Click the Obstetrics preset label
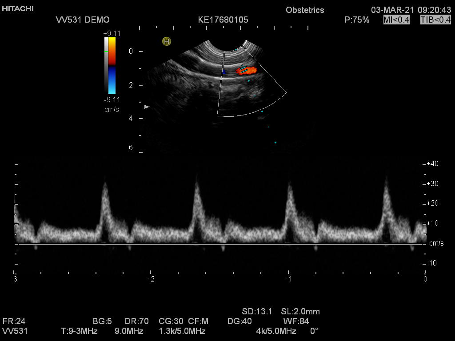 [x=305, y=10]
